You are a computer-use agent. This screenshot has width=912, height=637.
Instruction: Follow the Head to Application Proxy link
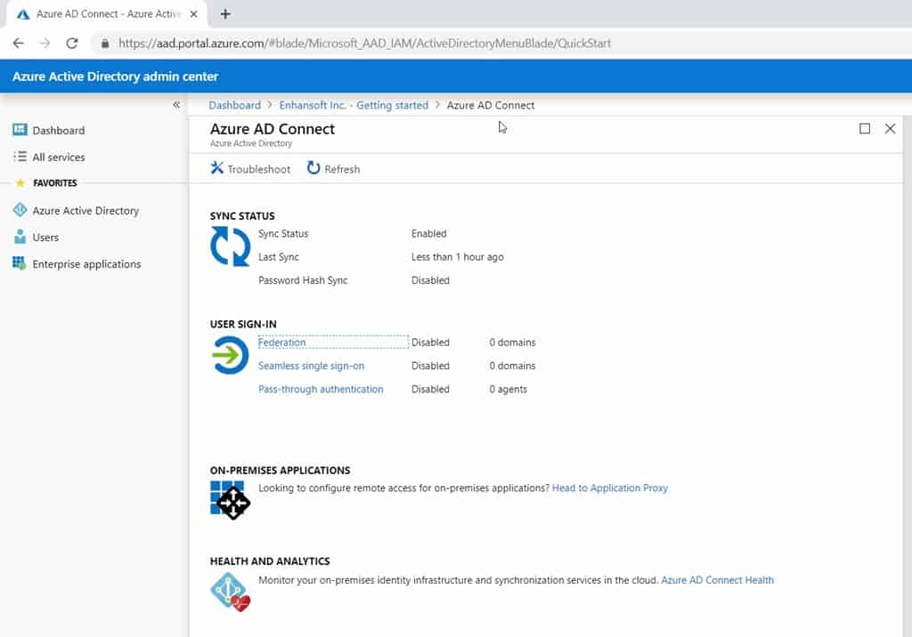coord(609,488)
